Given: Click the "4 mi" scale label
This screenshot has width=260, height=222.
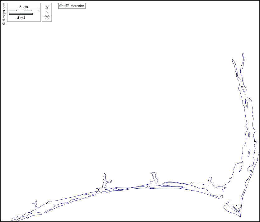Looking at the screenshot, I should pos(21,18).
